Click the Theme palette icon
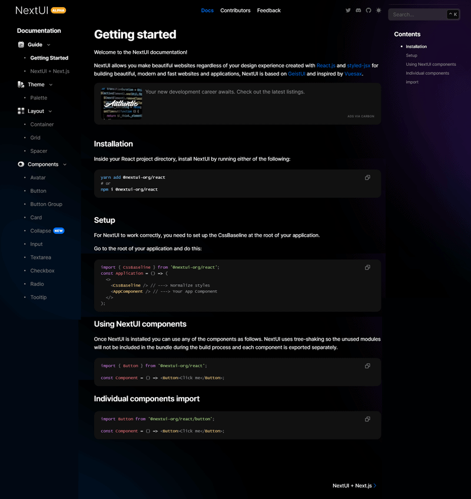Viewport: 471px width, 499px height. [x=21, y=84]
